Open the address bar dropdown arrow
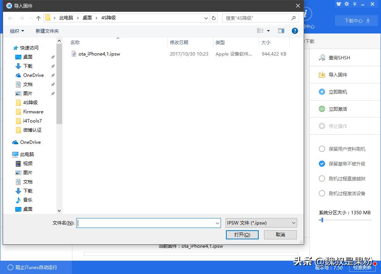This screenshot has width=381, height=274. (x=206, y=18)
